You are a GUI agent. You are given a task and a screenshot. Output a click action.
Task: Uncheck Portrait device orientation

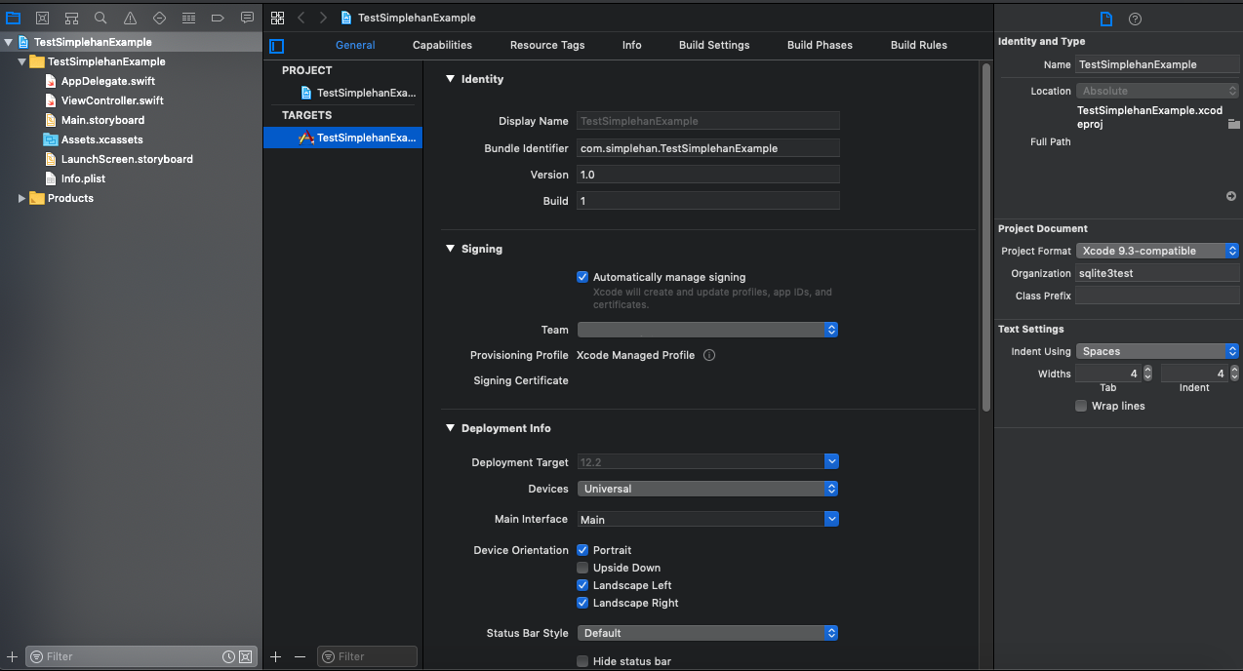(x=582, y=550)
